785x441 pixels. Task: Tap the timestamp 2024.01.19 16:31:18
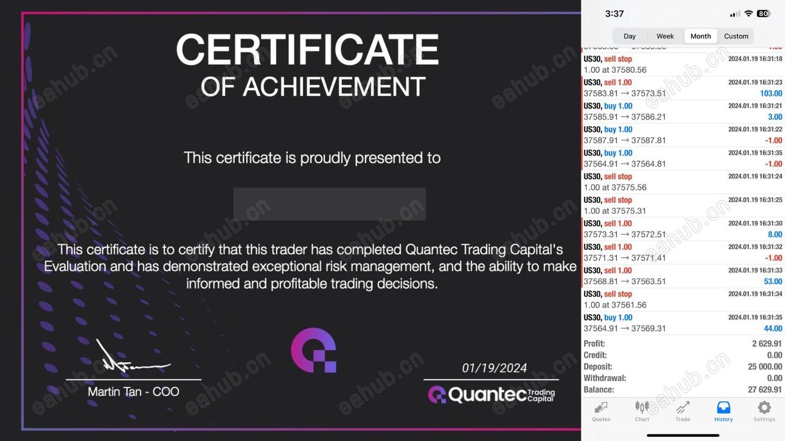[755, 59]
